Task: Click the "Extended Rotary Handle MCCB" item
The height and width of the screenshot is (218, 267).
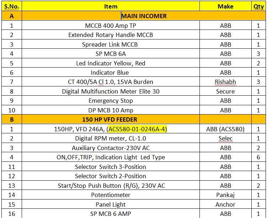Action: [x=111, y=35]
